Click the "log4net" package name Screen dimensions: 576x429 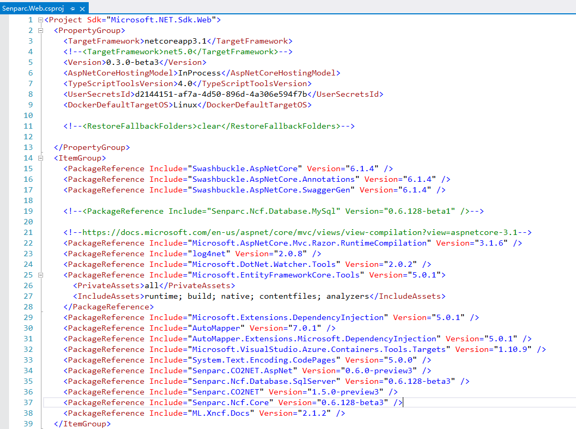209,254
